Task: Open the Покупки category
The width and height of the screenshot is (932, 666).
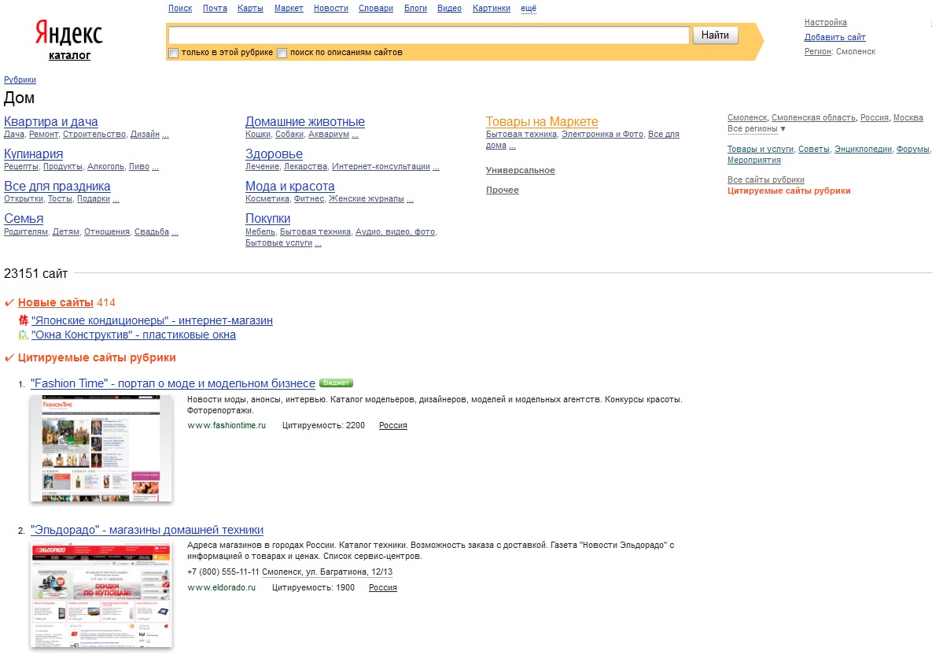Action: pos(268,219)
